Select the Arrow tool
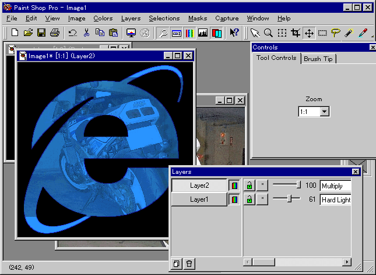 255,33
